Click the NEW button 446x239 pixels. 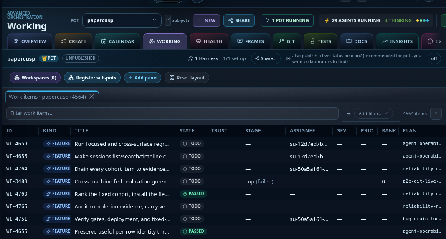(206, 20)
